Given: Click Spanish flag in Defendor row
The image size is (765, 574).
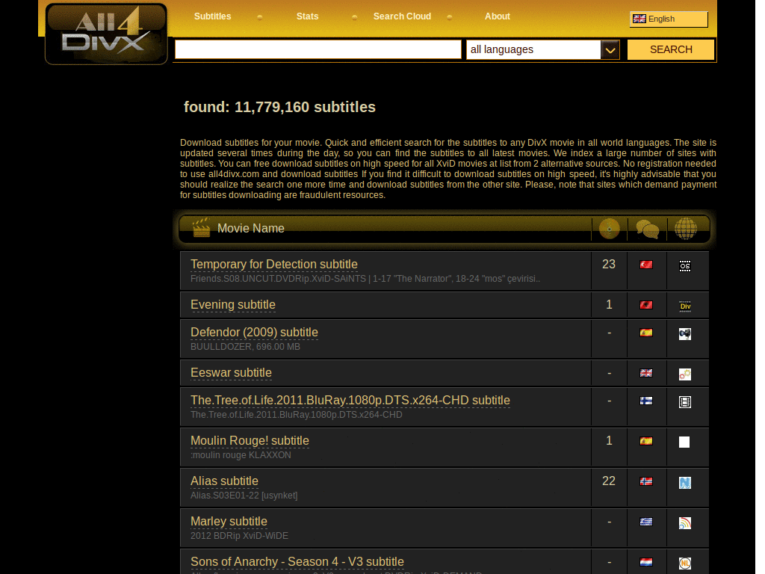Looking at the screenshot, I should pyautogui.click(x=646, y=333).
